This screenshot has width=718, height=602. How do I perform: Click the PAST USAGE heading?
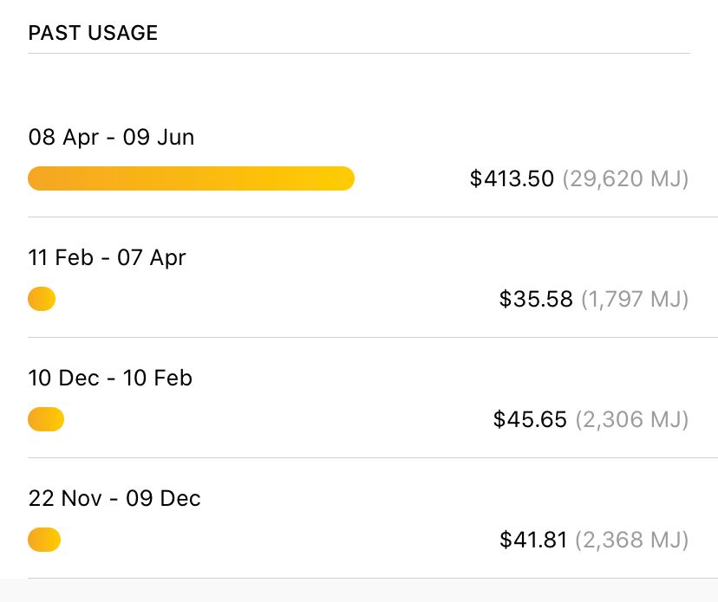[x=93, y=34]
